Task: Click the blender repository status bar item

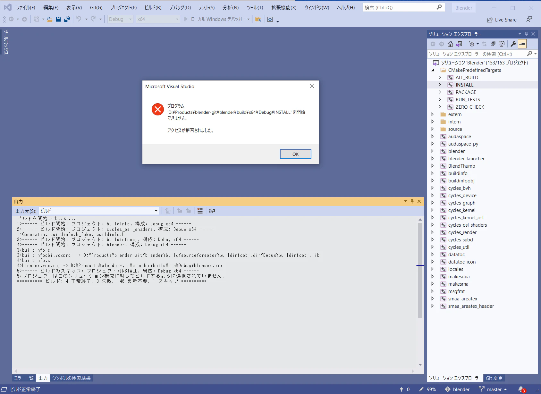Action: [x=457, y=389]
